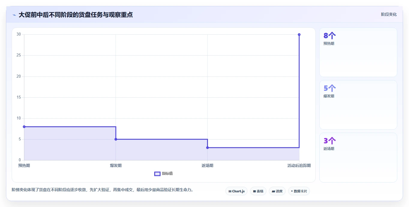Image resolution: width=409 pixels, height=207 pixels.
Task: Select the Chart.js tag
Action: [x=236, y=191]
